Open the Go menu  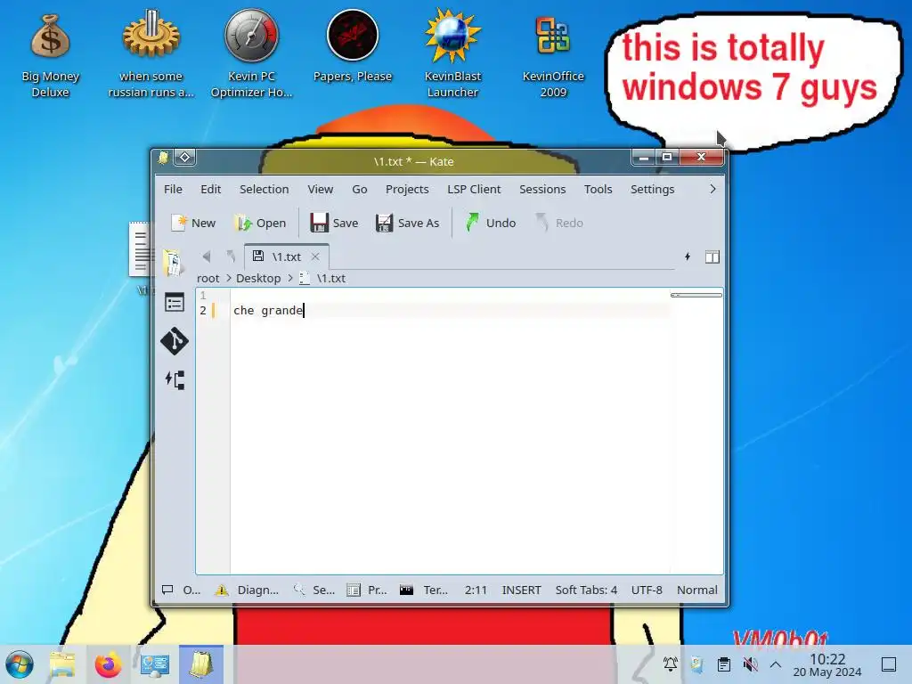tap(360, 189)
